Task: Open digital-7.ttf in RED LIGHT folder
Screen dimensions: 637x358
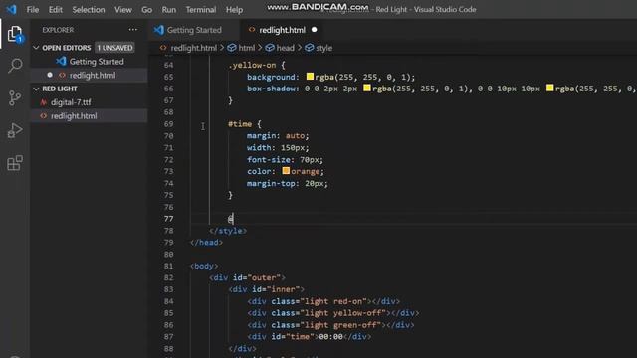Action: (71, 102)
